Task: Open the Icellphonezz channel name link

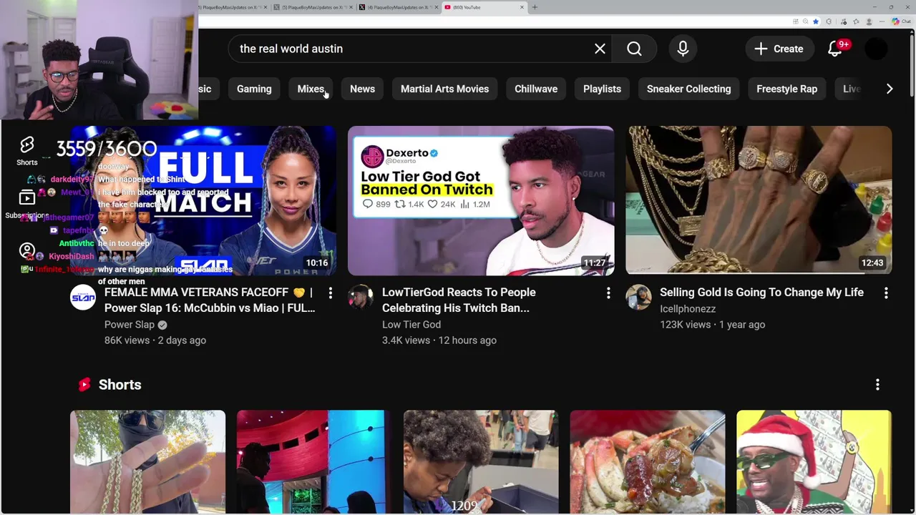Action: [688, 308]
